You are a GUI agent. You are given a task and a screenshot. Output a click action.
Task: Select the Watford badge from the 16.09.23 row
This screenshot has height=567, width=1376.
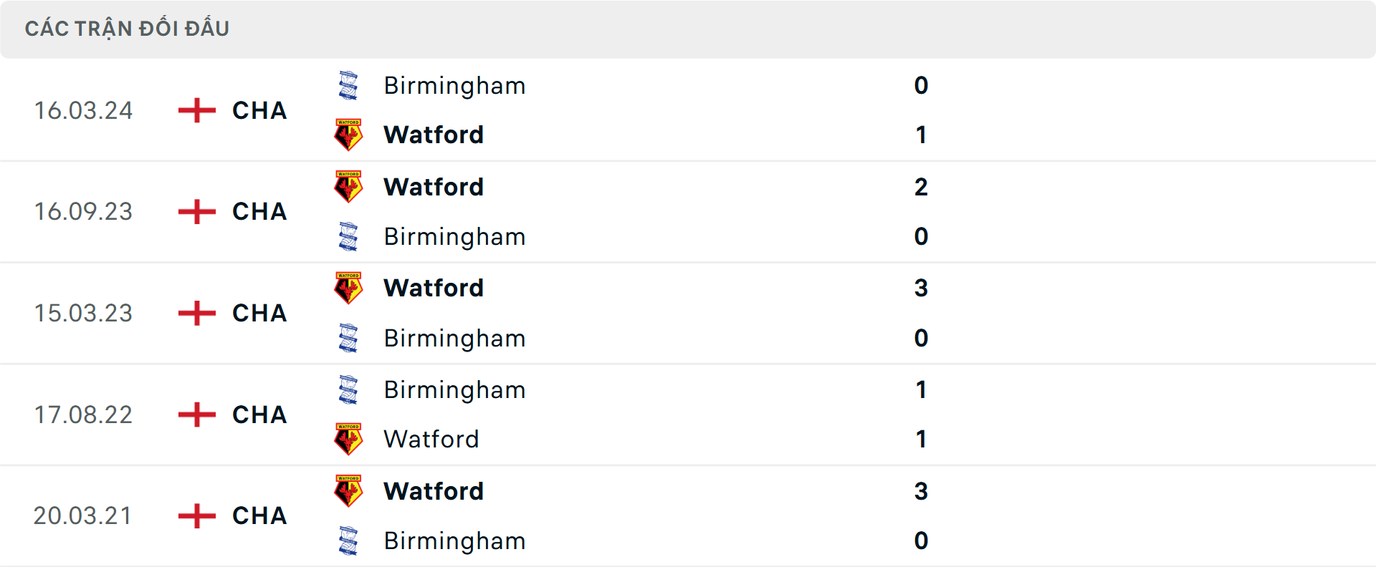tap(348, 186)
